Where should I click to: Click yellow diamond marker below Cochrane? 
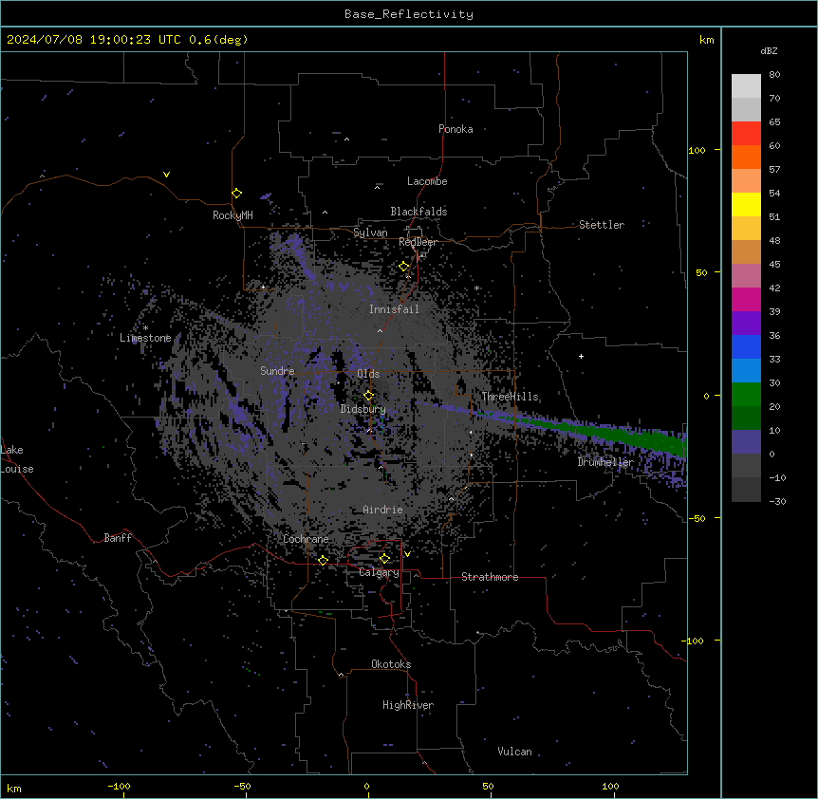pyautogui.click(x=323, y=561)
